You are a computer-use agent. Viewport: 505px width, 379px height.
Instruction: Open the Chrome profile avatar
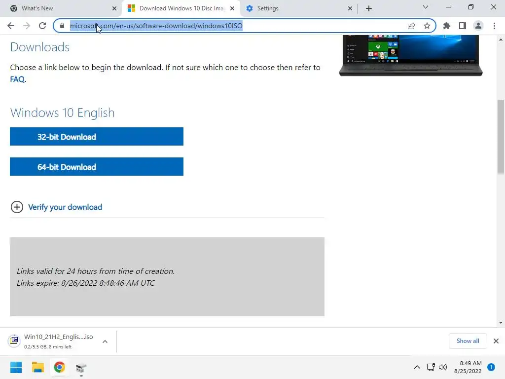(478, 26)
